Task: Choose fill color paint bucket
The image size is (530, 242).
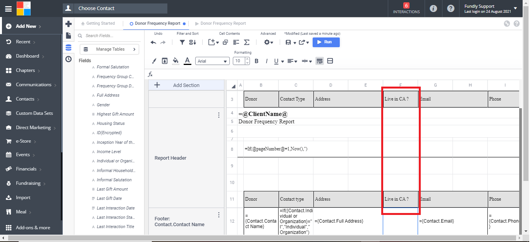Action: click(x=176, y=61)
